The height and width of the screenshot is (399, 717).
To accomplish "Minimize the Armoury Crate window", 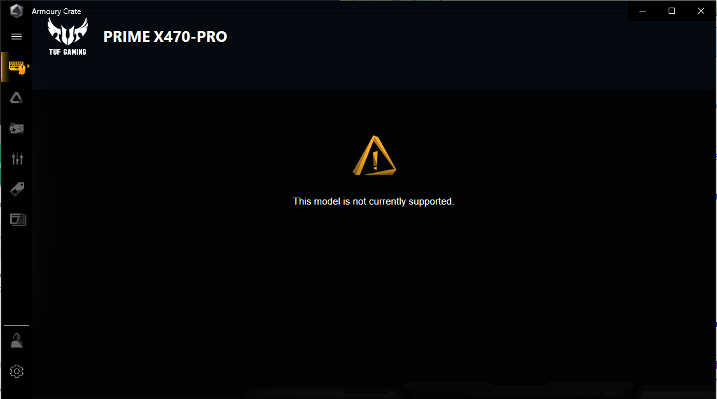I will point(643,11).
